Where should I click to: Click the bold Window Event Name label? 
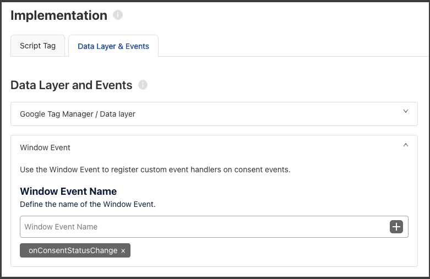pos(68,192)
